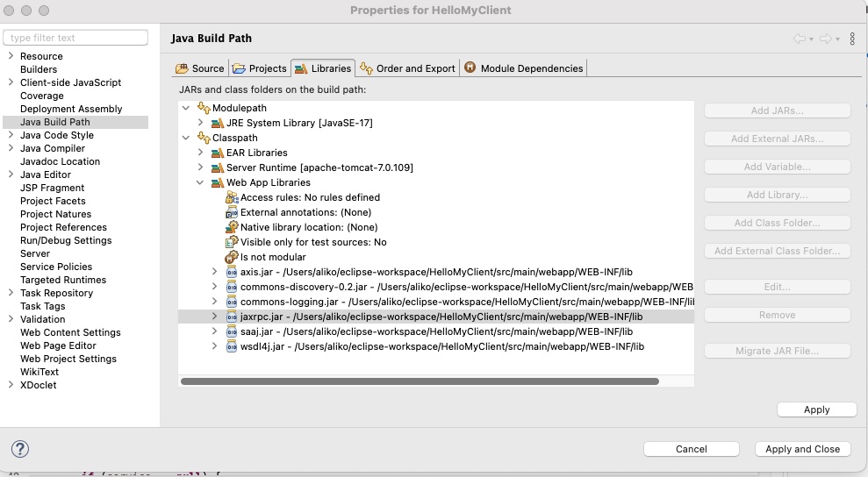Select Deployment Assembly in sidebar
The image size is (868, 477).
(71, 109)
